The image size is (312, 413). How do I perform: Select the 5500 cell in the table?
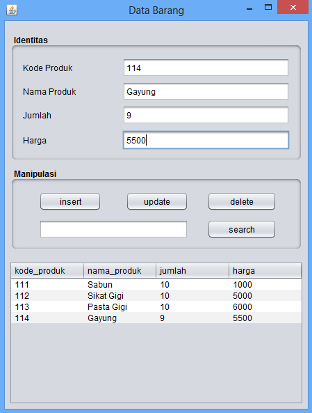pos(265,318)
